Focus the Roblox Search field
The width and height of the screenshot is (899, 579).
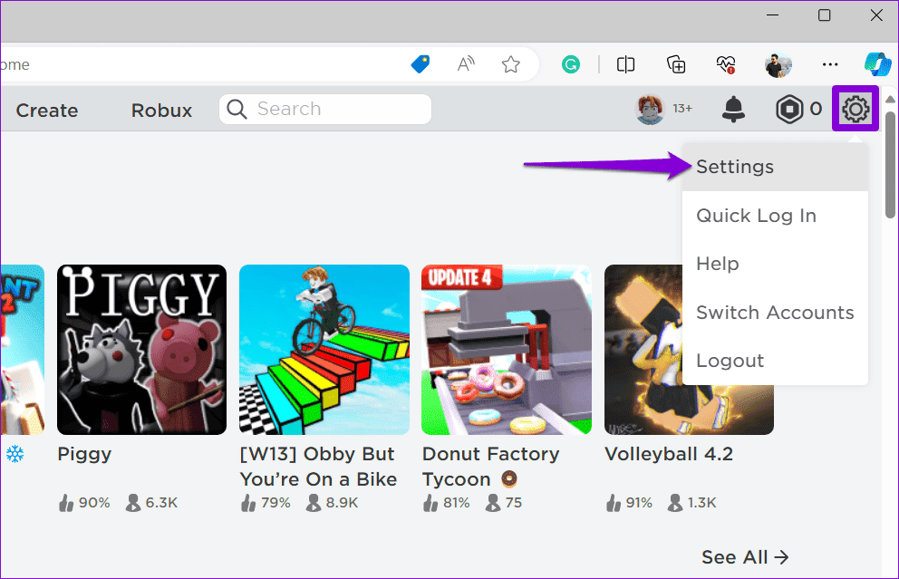tap(325, 109)
